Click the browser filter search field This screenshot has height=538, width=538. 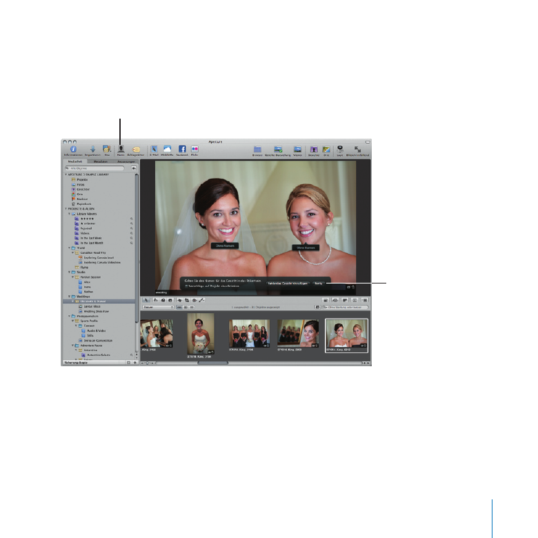[x=345, y=308]
